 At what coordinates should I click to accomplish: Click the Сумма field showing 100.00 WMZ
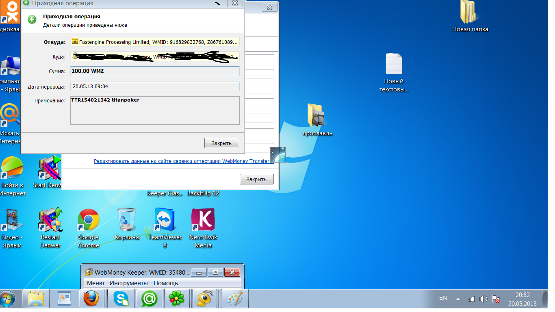tap(155, 71)
